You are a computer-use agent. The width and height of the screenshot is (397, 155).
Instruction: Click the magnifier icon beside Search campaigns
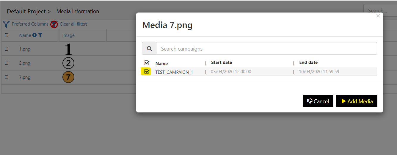click(x=149, y=48)
